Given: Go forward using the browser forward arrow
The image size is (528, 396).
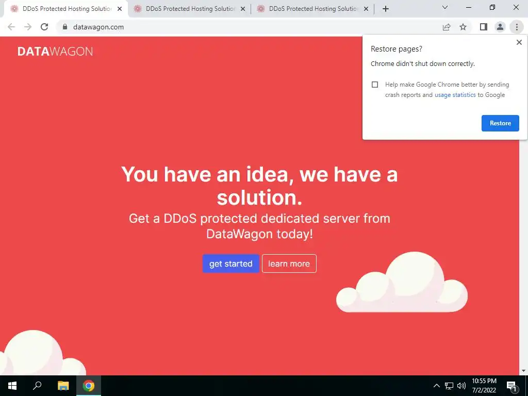Looking at the screenshot, I should pos(28,27).
